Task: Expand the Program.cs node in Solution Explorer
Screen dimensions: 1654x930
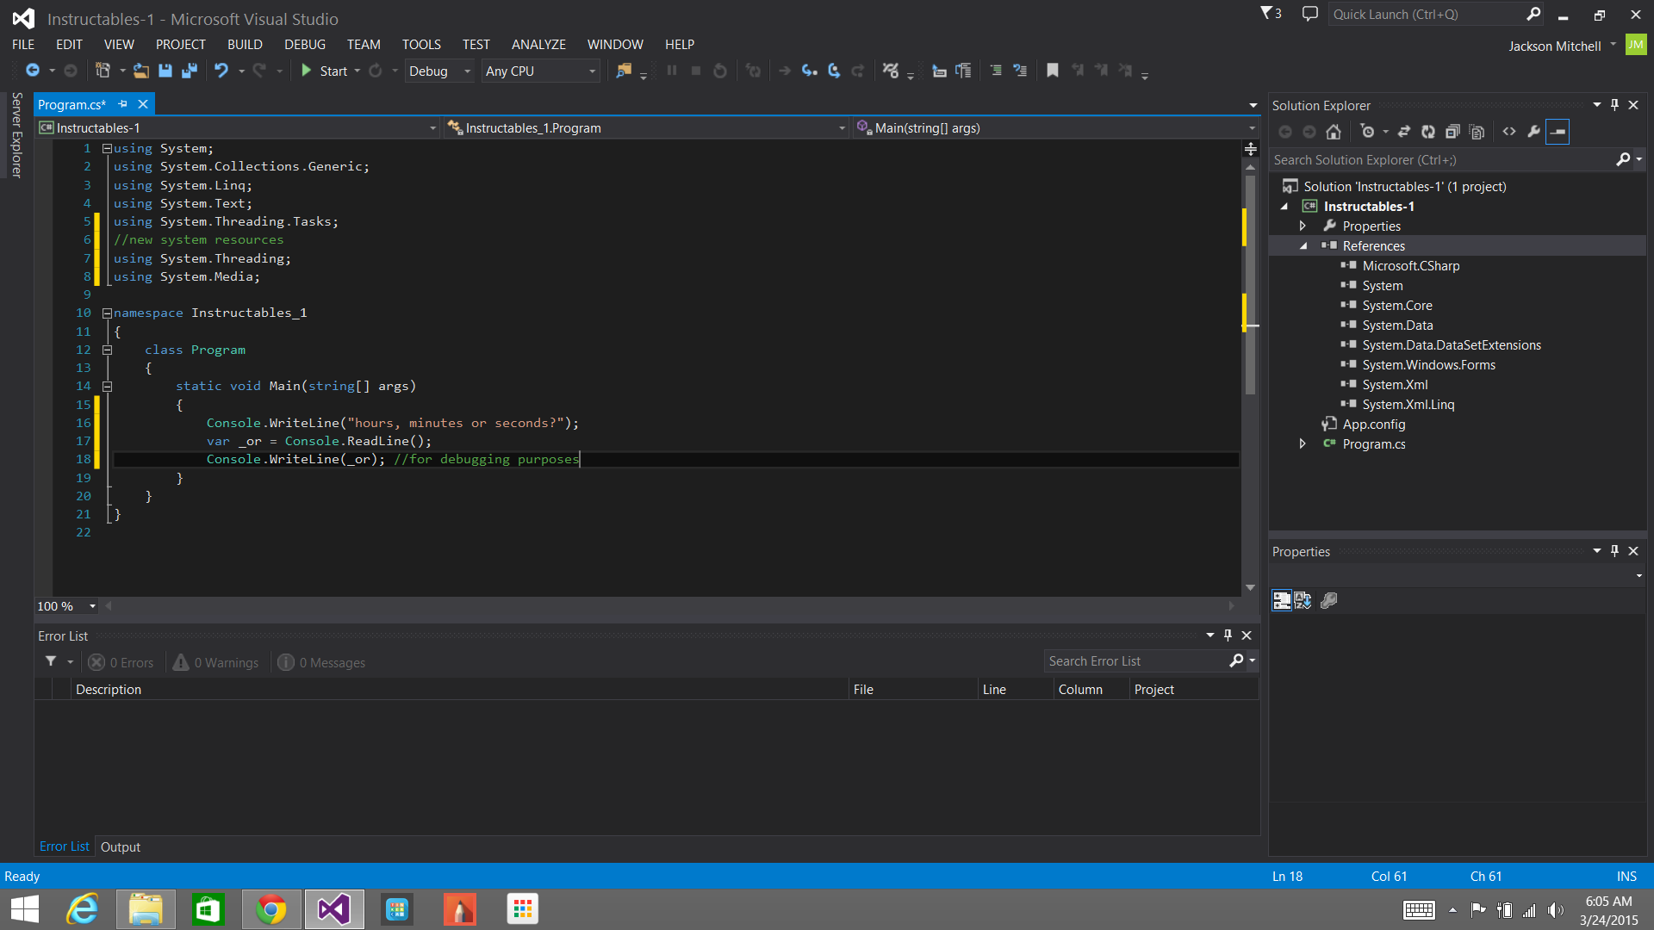Action: point(1303,444)
